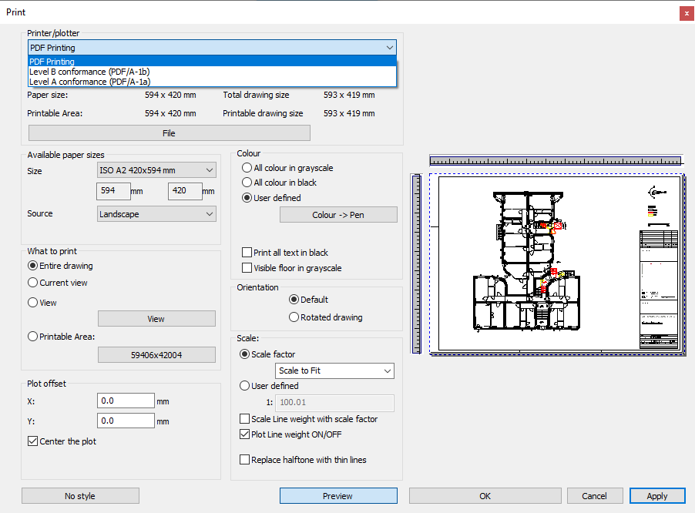This screenshot has width=695, height=513.
Task: Collapse the Printer/plotter dropdown arrow
Action: 389,48
